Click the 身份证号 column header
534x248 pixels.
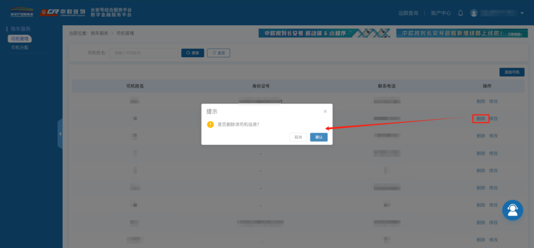point(261,86)
